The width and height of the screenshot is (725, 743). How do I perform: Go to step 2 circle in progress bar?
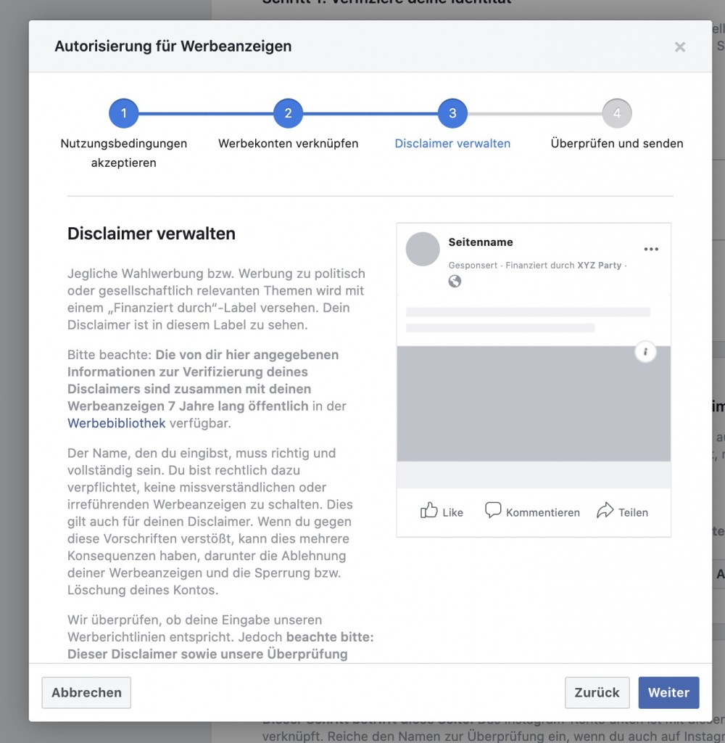coord(288,113)
